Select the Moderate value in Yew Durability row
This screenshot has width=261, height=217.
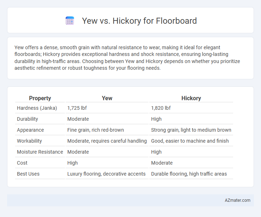click(78, 119)
